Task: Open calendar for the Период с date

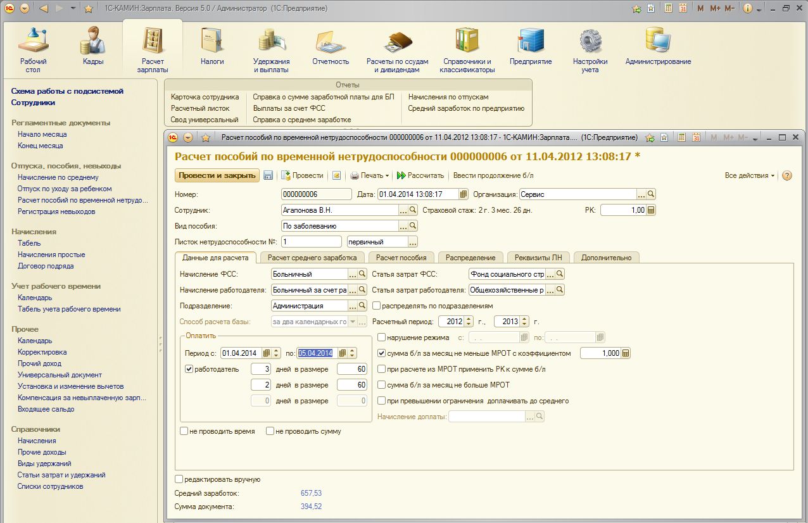Action: click(267, 353)
